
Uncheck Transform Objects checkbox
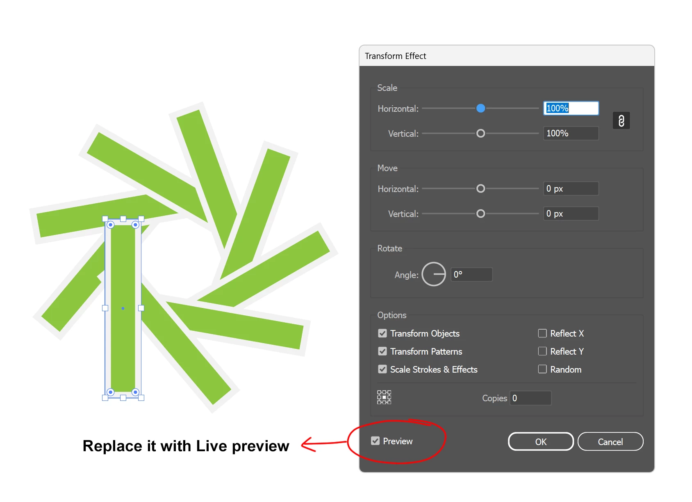point(382,333)
